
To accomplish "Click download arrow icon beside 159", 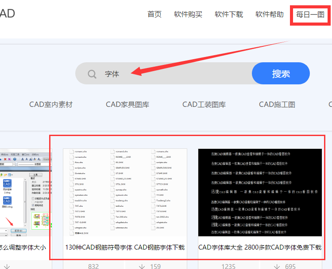I will (142, 266).
